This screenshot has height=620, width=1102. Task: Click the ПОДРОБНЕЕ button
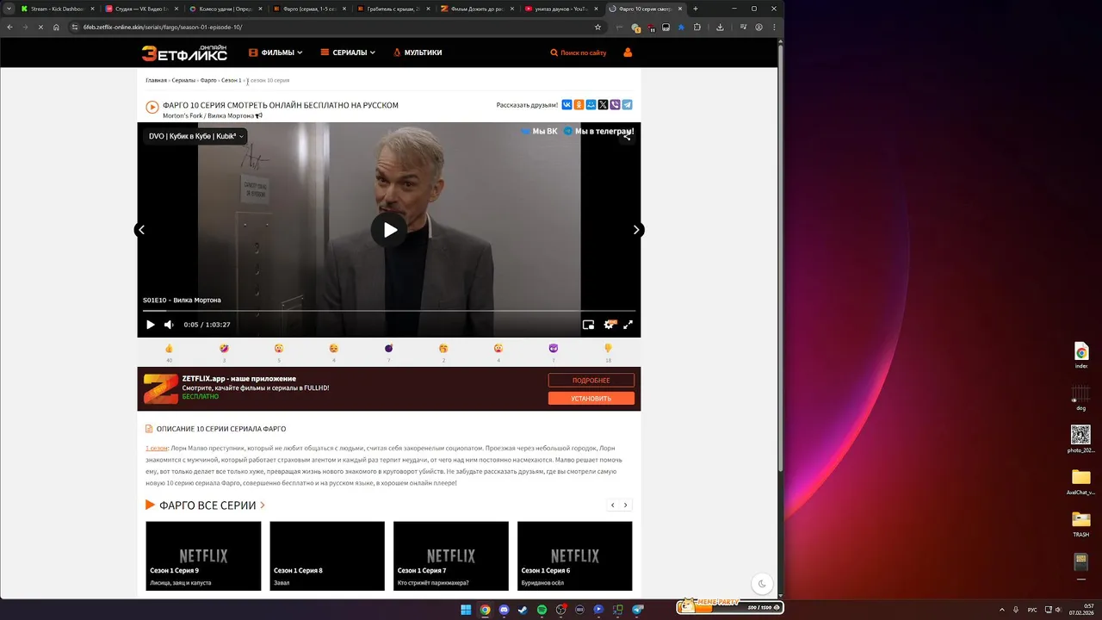[x=591, y=380]
